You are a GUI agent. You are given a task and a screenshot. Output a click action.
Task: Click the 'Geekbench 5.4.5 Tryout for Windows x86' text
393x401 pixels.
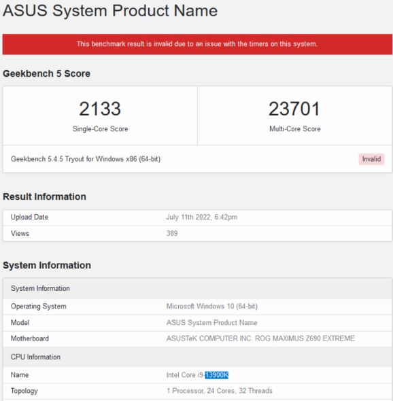pyautogui.click(x=86, y=159)
